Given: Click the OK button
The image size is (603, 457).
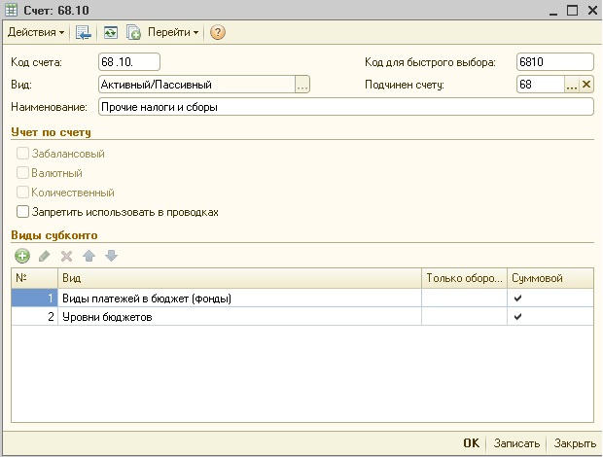Looking at the screenshot, I should [471, 443].
